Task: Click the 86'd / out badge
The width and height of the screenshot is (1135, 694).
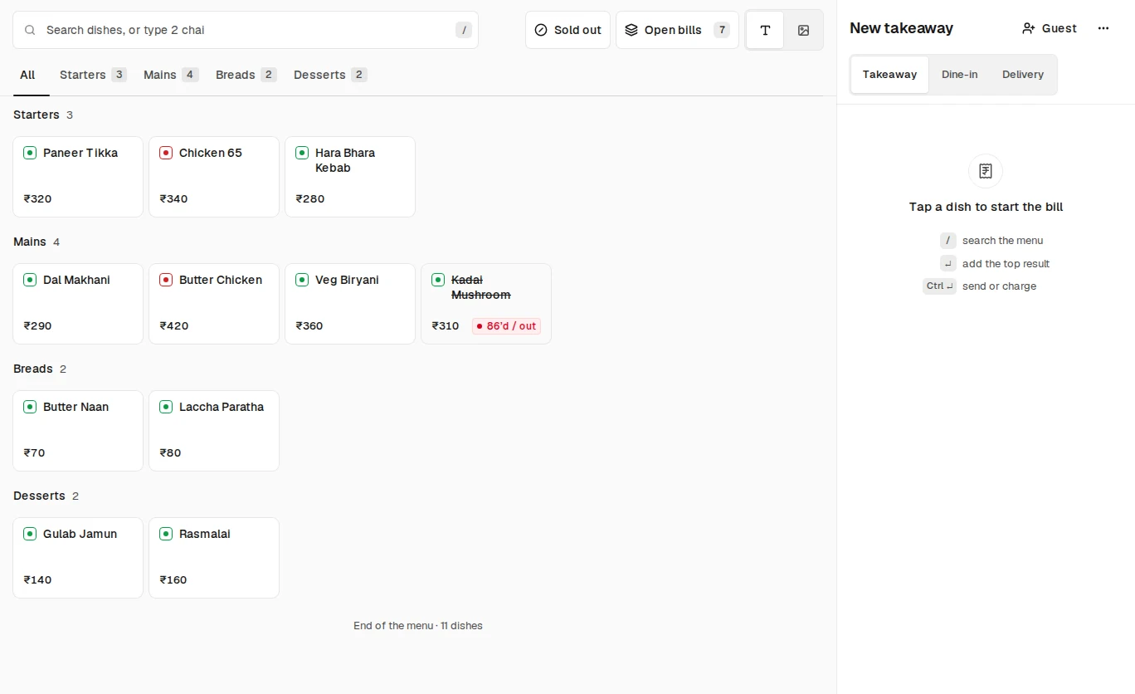Action: pos(506,326)
